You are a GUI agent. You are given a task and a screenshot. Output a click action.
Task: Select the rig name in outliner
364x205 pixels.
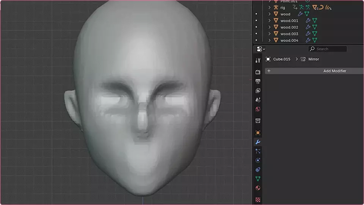click(x=282, y=8)
